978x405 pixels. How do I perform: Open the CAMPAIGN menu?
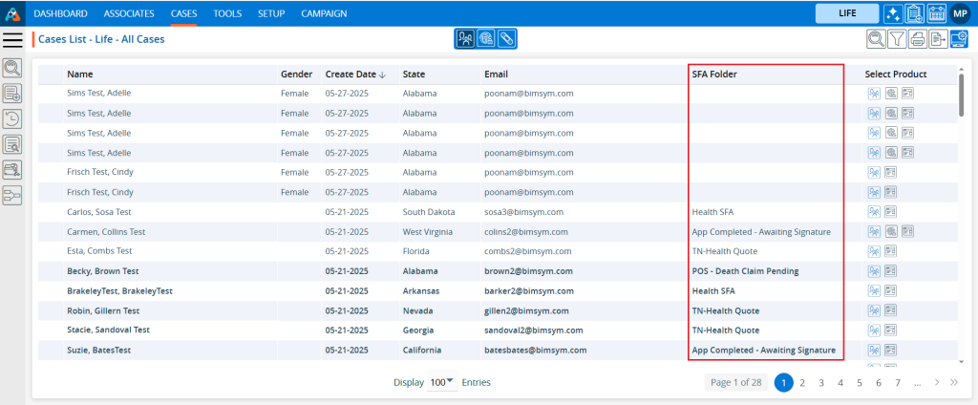click(324, 13)
